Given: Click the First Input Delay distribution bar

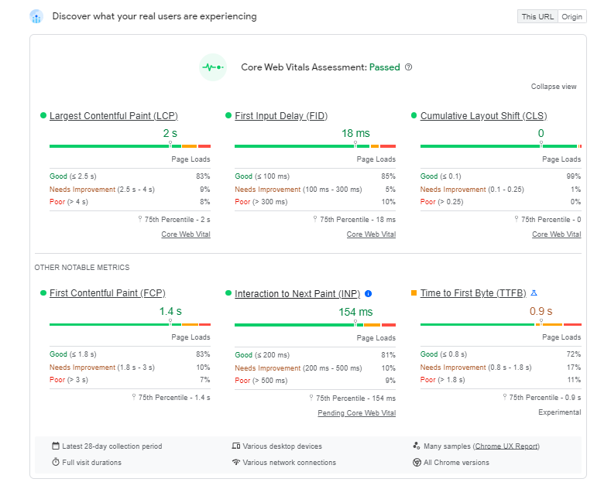Looking at the screenshot, I should tap(315, 146).
